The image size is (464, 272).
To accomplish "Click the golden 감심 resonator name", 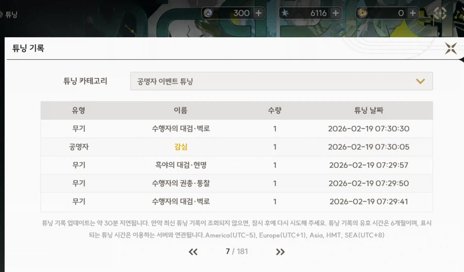I will [180, 147].
